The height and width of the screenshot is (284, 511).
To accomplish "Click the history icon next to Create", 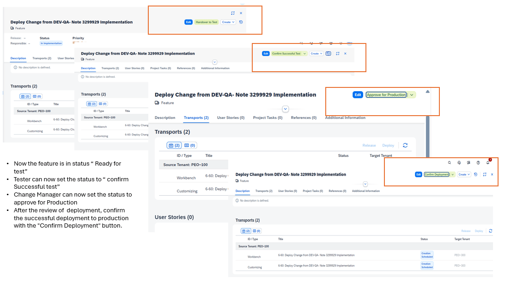I will 476,174.
